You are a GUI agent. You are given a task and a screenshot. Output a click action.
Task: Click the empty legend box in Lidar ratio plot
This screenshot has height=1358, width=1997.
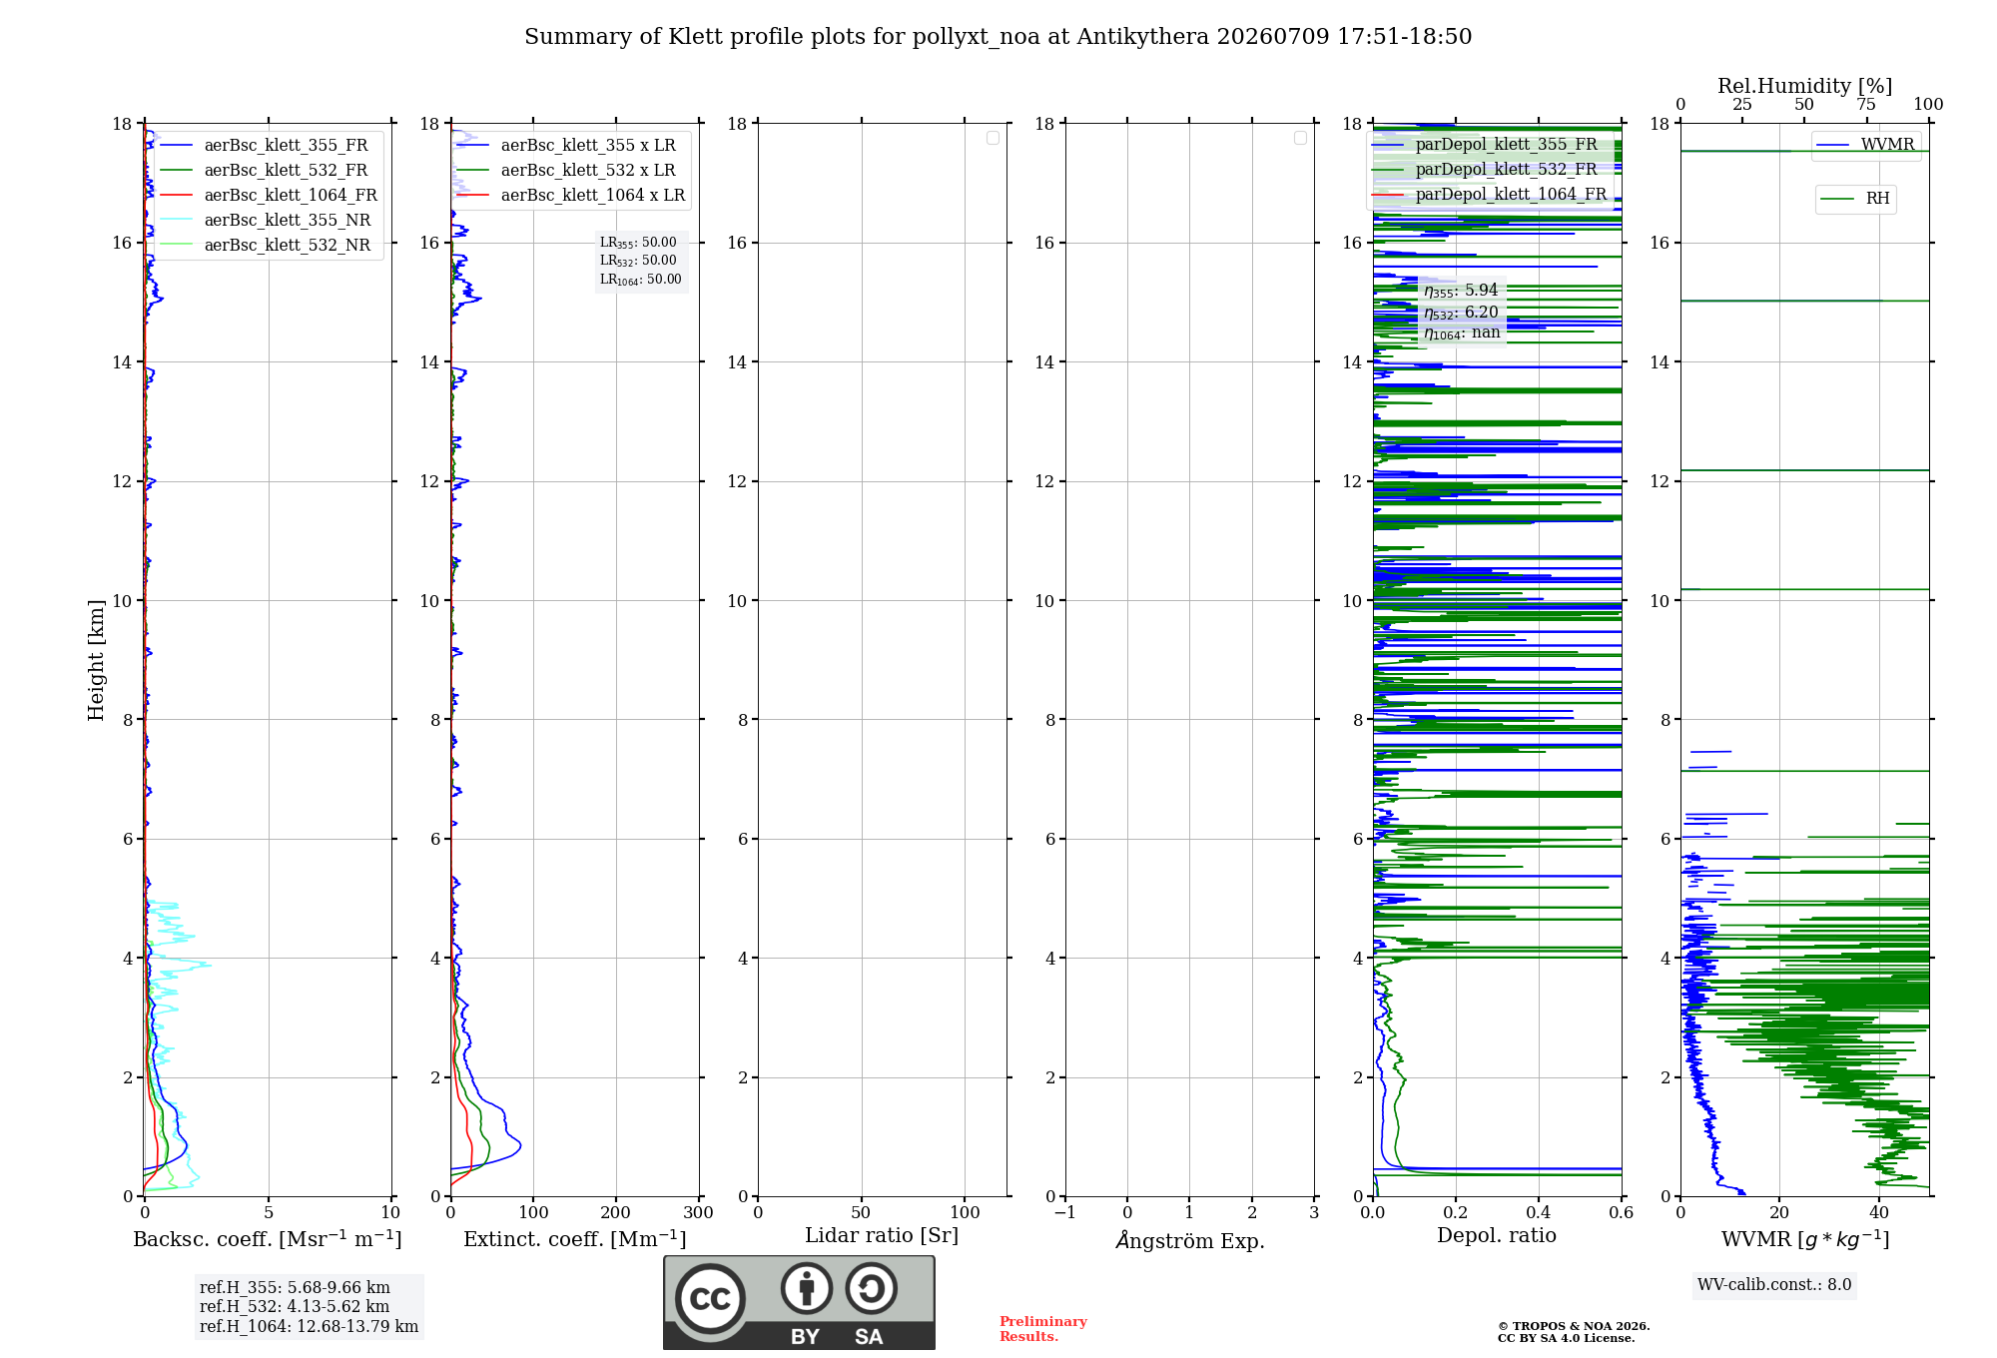993,138
